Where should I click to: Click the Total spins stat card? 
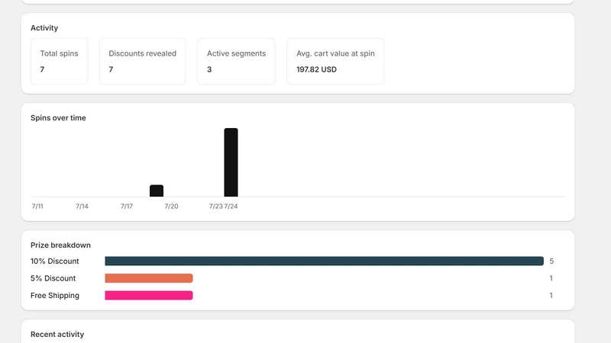tap(60, 62)
